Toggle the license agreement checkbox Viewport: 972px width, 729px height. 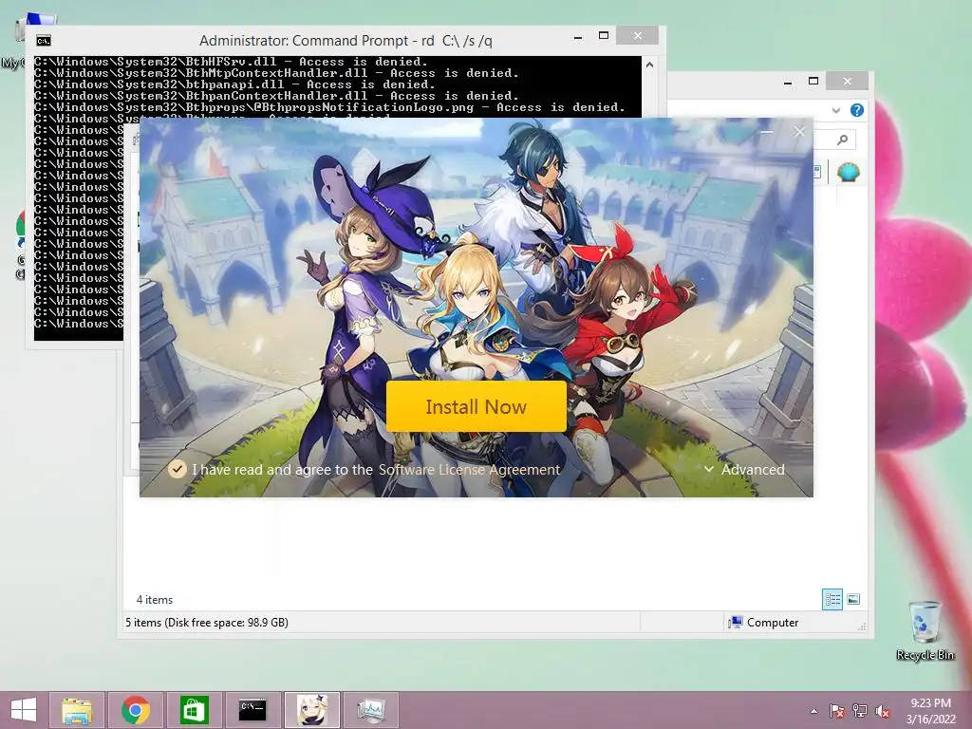click(x=178, y=469)
